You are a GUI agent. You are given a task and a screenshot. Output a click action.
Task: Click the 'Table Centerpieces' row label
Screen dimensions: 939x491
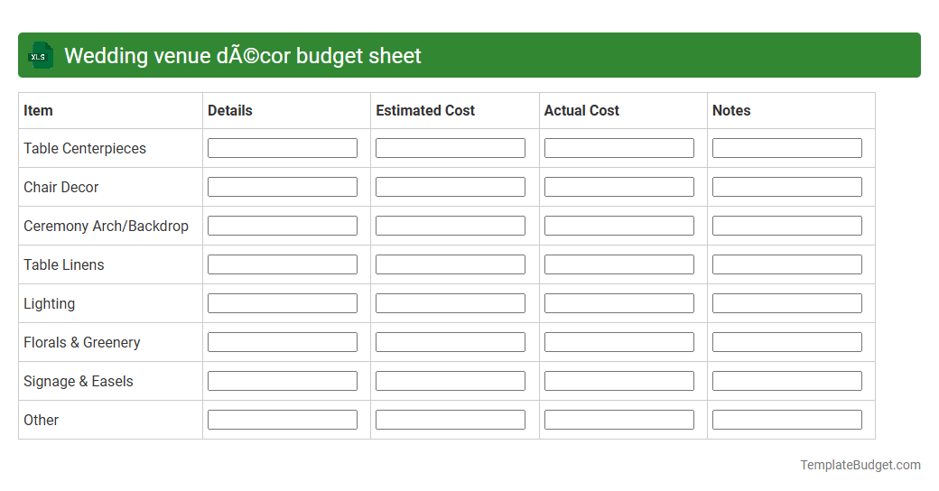click(85, 149)
